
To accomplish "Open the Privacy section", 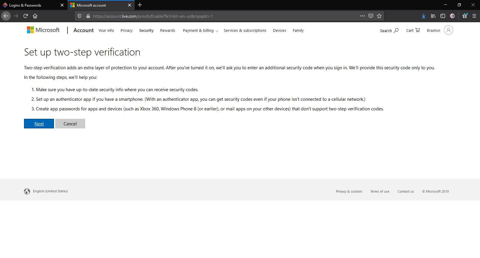I will 127,30.
